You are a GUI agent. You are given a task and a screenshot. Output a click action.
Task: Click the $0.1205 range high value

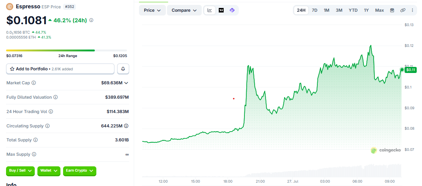(x=120, y=56)
